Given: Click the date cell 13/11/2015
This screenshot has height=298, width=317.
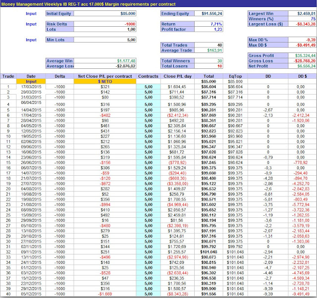Looking at the screenshot, I should (x=31, y=257).
